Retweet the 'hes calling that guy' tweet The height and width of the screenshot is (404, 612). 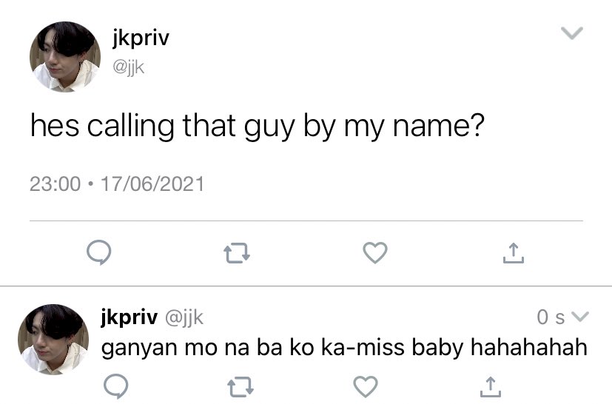(x=237, y=253)
